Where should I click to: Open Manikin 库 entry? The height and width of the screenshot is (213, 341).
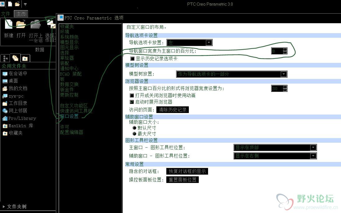pos(18,126)
